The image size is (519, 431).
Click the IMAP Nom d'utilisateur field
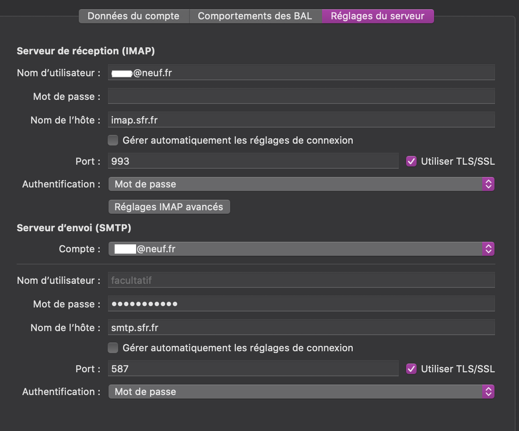[301, 72]
